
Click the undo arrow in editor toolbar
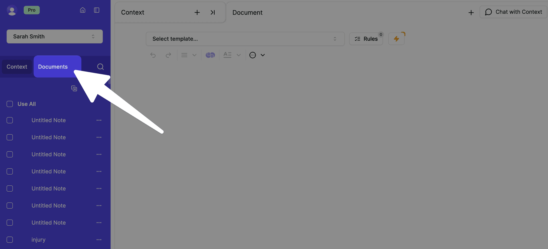coord(153,55)
